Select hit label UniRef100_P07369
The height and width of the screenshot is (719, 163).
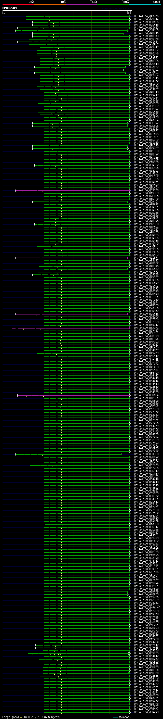(x=146, y=409)
